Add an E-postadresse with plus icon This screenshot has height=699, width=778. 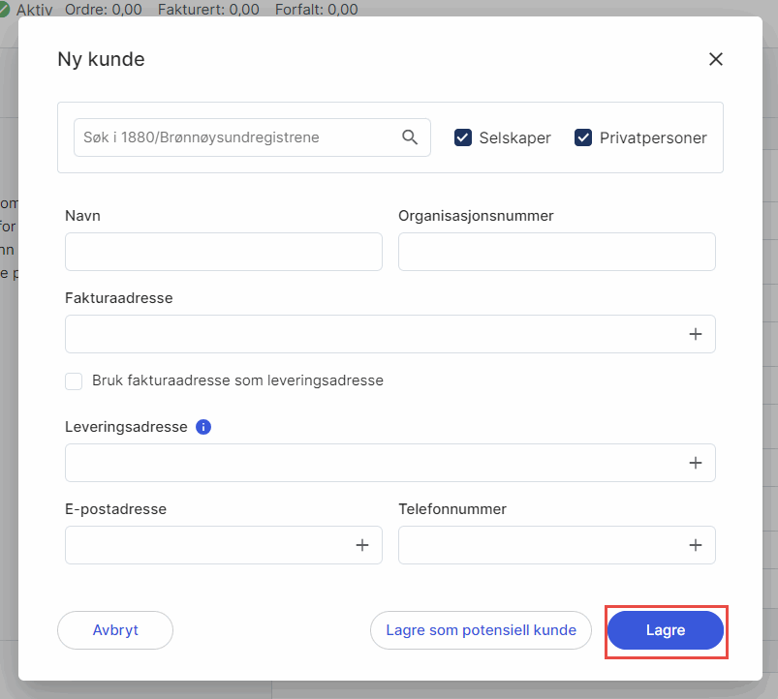(362, 545)
